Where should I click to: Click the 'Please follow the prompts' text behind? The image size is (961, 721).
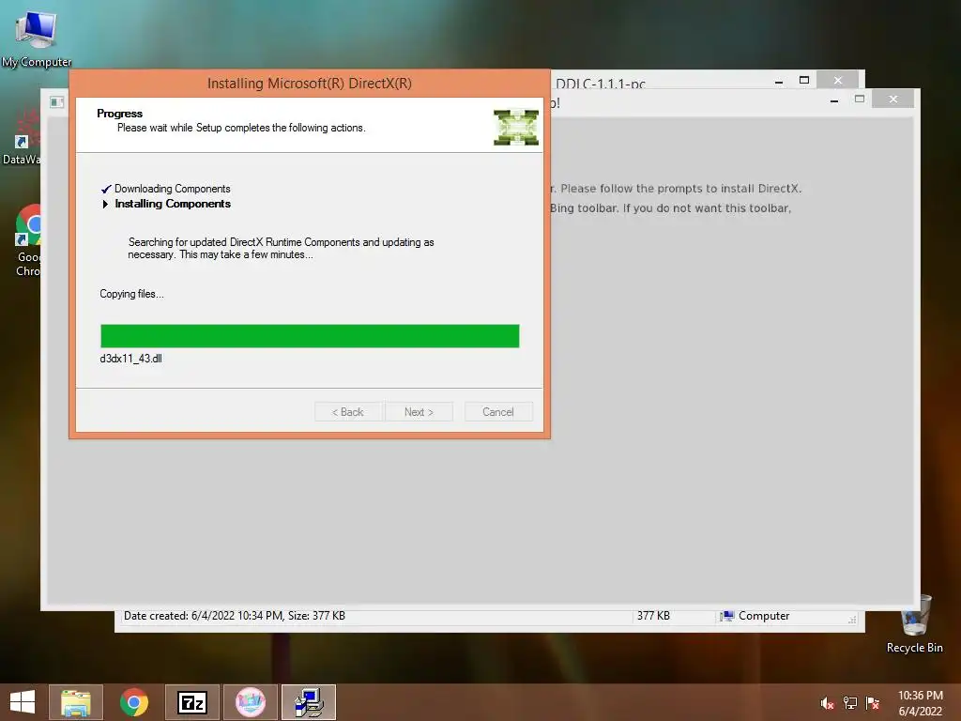tap(681, 188)
